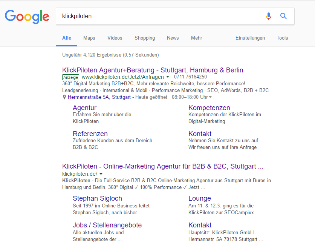Click green URL klickpiloten.de/

pos(80,174)
